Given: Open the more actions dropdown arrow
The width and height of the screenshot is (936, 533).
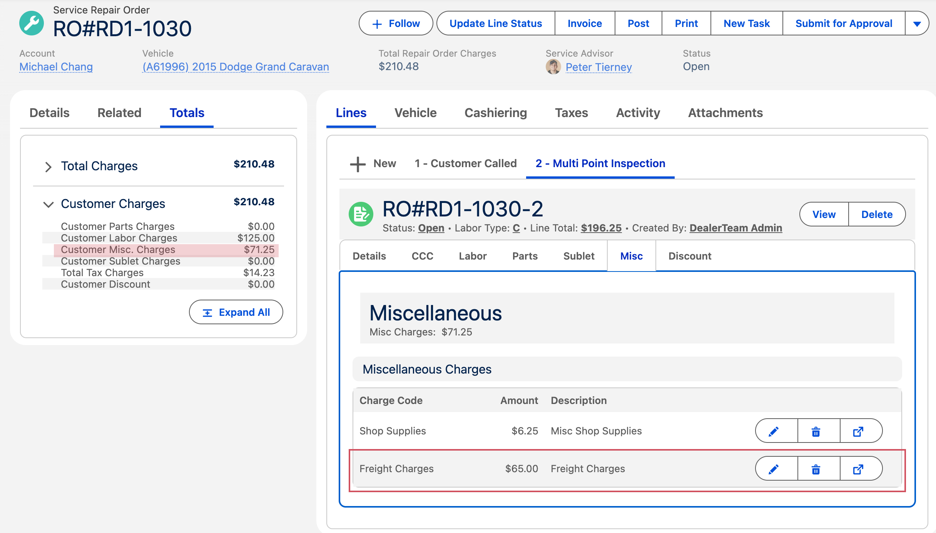Looking at the screenshot, I should (x=917, y=23).
